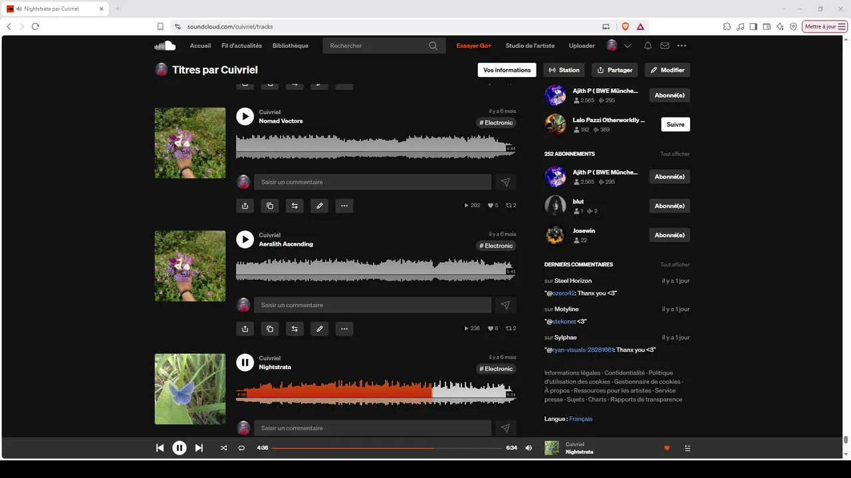Play the Aeralith Ascending track
Viewport: 851px width, 478px height.
(x=245, y=239)
